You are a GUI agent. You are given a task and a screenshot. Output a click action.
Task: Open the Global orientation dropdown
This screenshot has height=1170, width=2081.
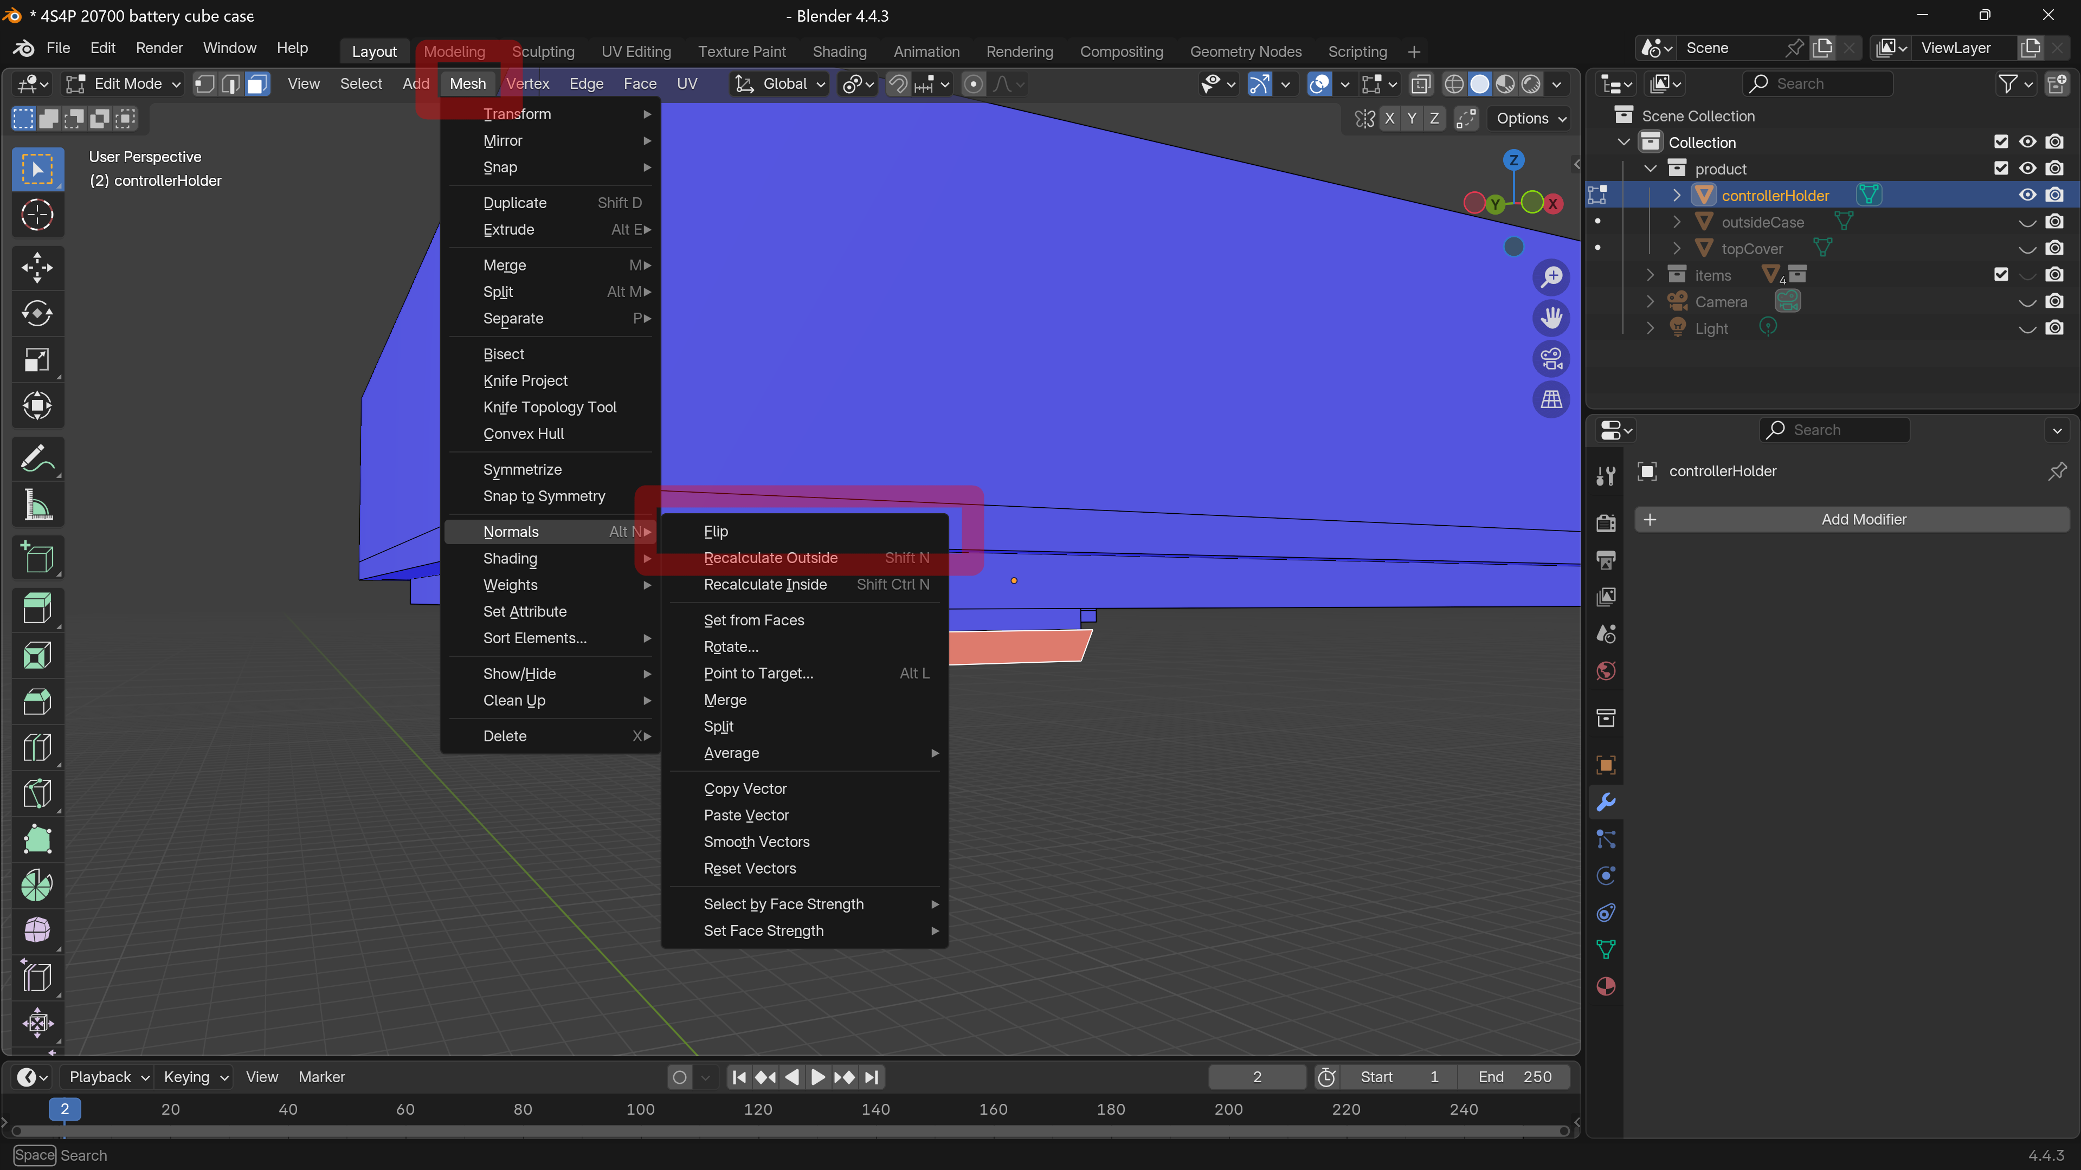tap(781, 84)
